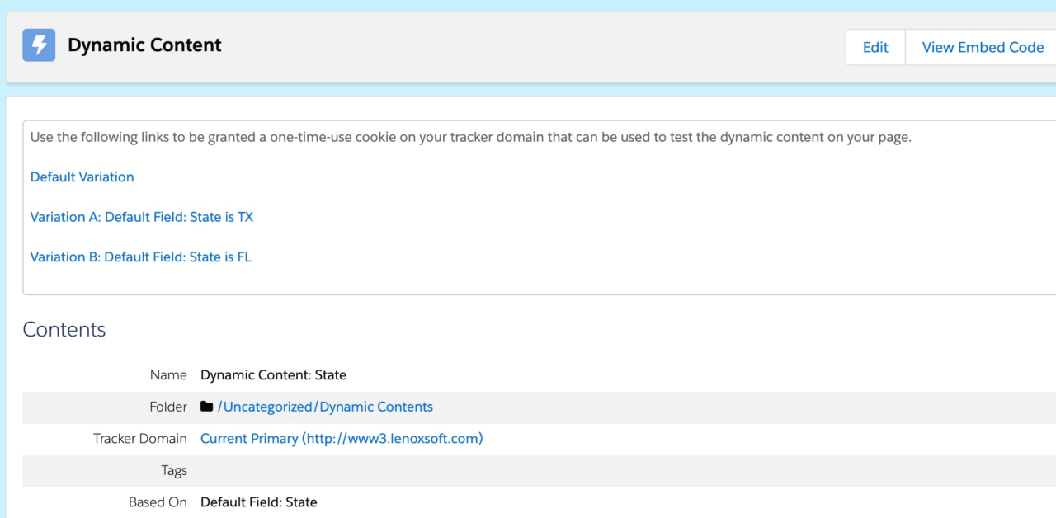The image size is (1056, 518).
Task: Click the 'Default Field: State' Based On value
Action: 258,502
